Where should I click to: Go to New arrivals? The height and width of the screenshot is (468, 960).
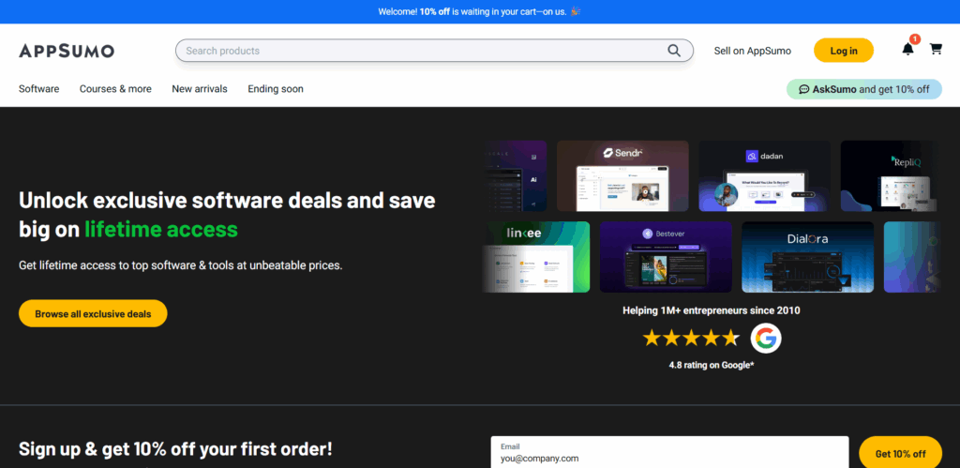pos(200,89)
